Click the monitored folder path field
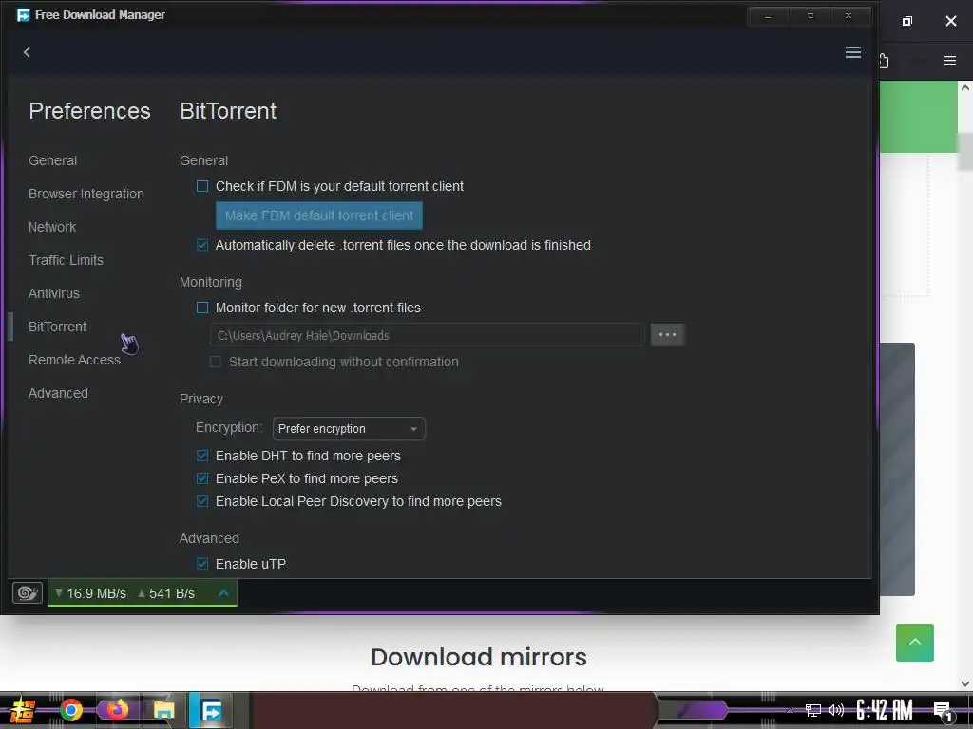 (428, 335)
